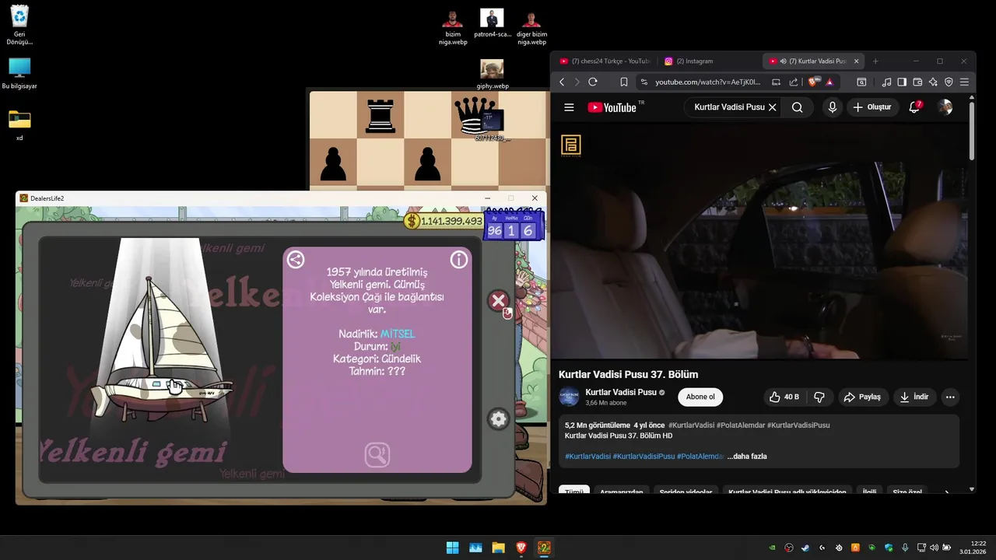The width and height of the screenshot is (996, 560).
Task: Click the Abone ol subscribe button
Action: 700,397
